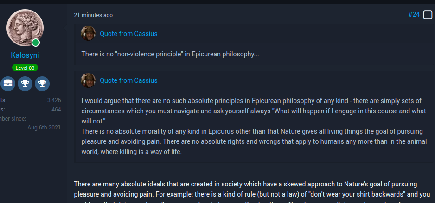Click Cassius avatar in the first quote
This screenshot has height=203, width=435.
88,34
